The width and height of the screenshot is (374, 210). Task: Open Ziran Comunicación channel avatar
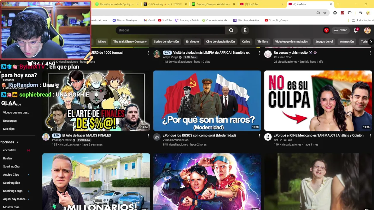click(x=157, y=137)
